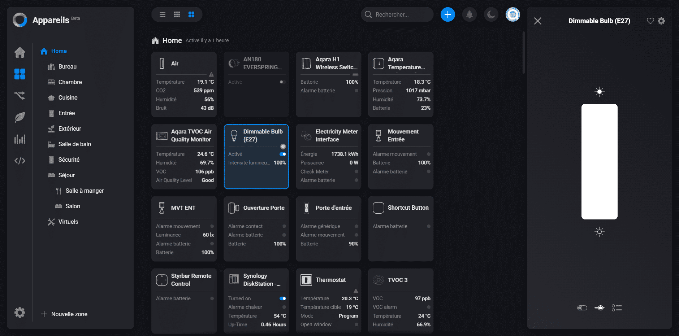This screenshot has height=336, width=679.
Task: Open the Electricity Meter Interface card
Action: point(329,157)
